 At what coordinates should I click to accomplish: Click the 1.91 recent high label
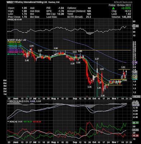pos(123,67)
